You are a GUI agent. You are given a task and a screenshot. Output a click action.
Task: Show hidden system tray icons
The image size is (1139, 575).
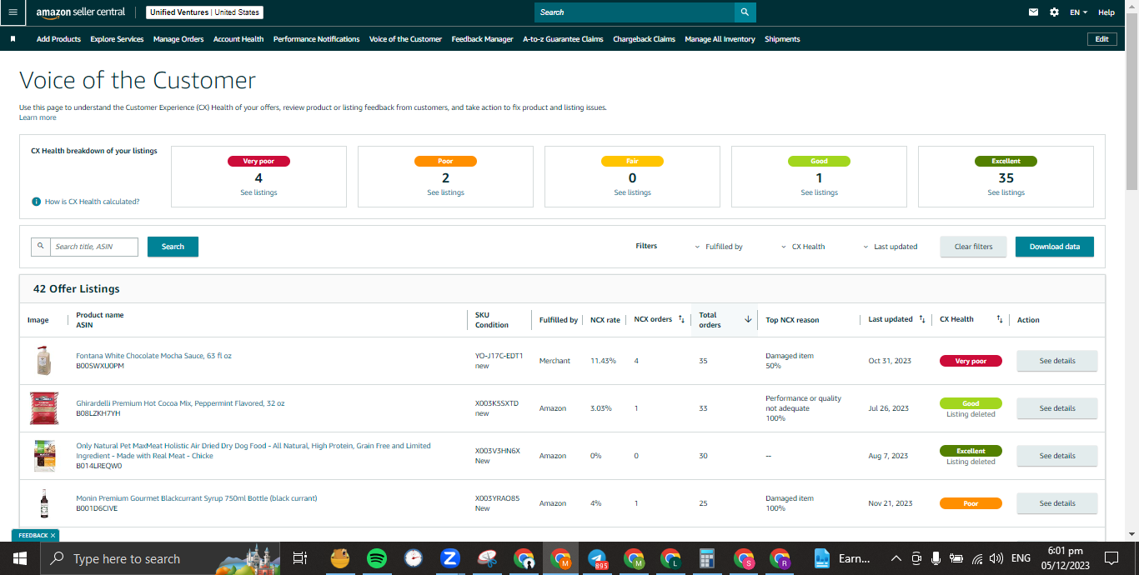pos(896,558)
